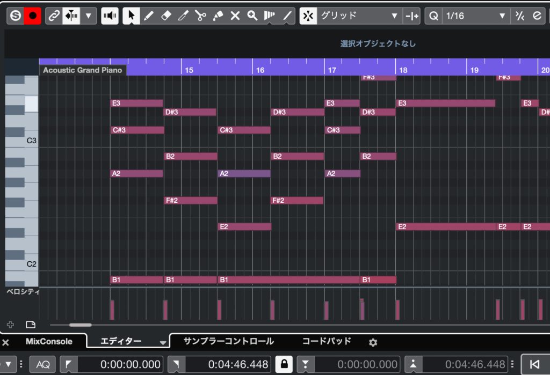Select the Erase tool
This screenshot has width=550, height=375.
[166, 16]
